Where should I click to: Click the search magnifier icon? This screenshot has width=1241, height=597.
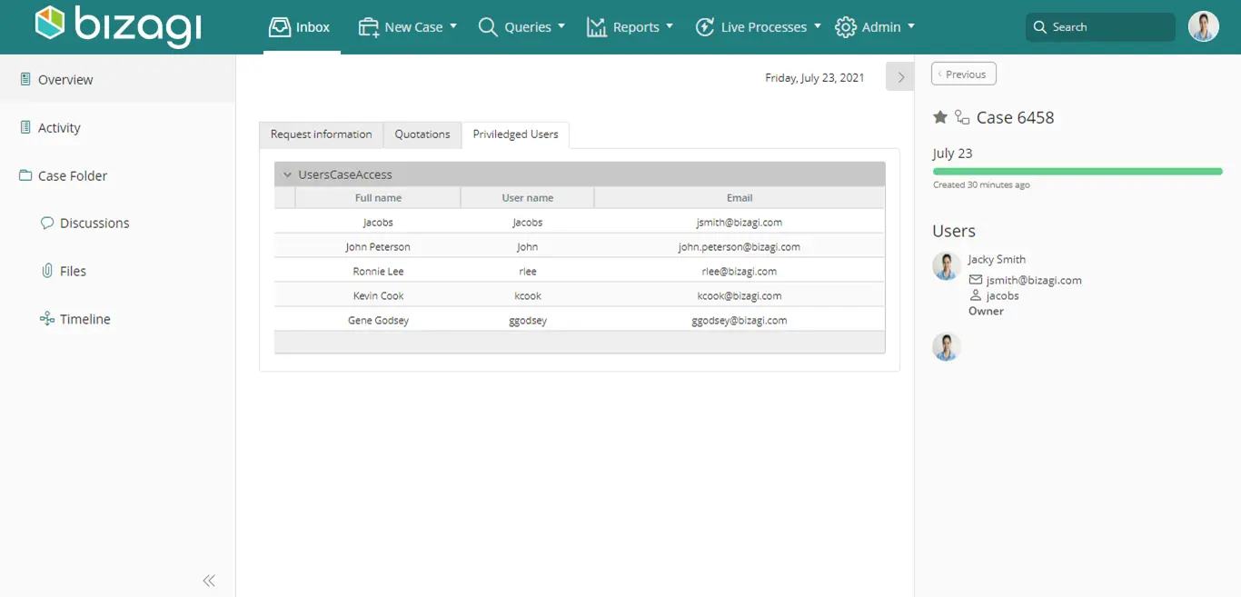click(x=1040, y=27)
